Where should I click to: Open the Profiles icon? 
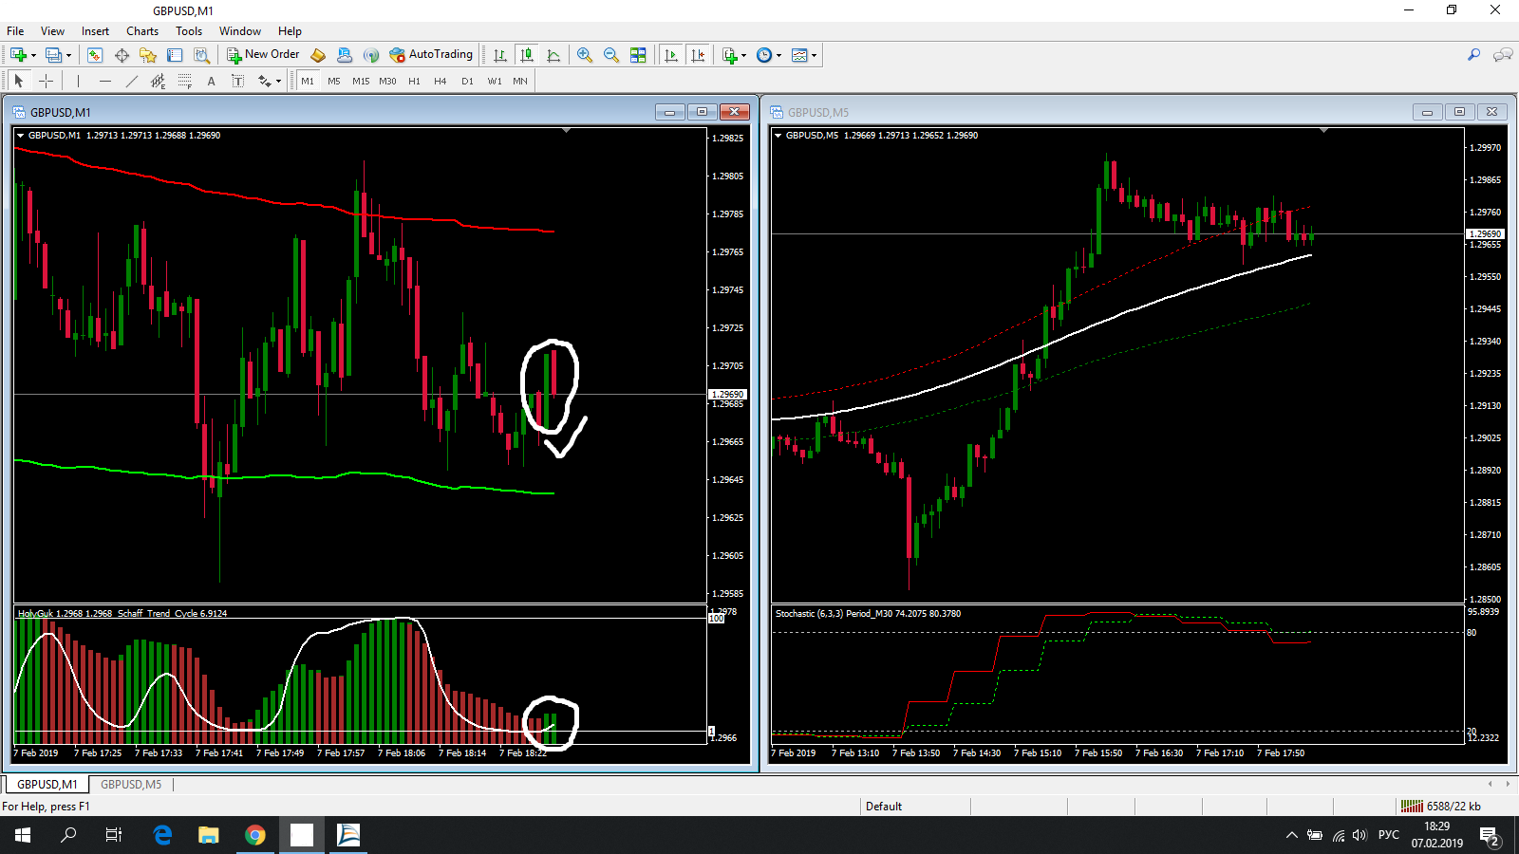point(54,55)
